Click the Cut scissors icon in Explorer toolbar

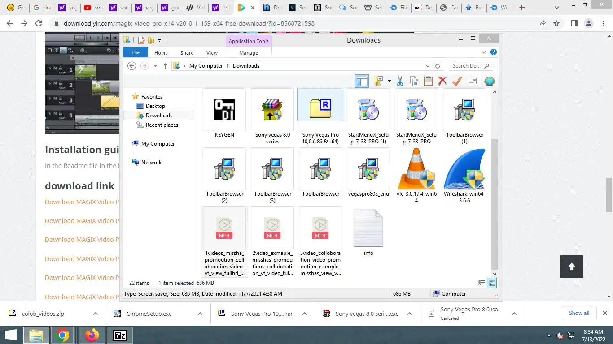click(400, 81)
